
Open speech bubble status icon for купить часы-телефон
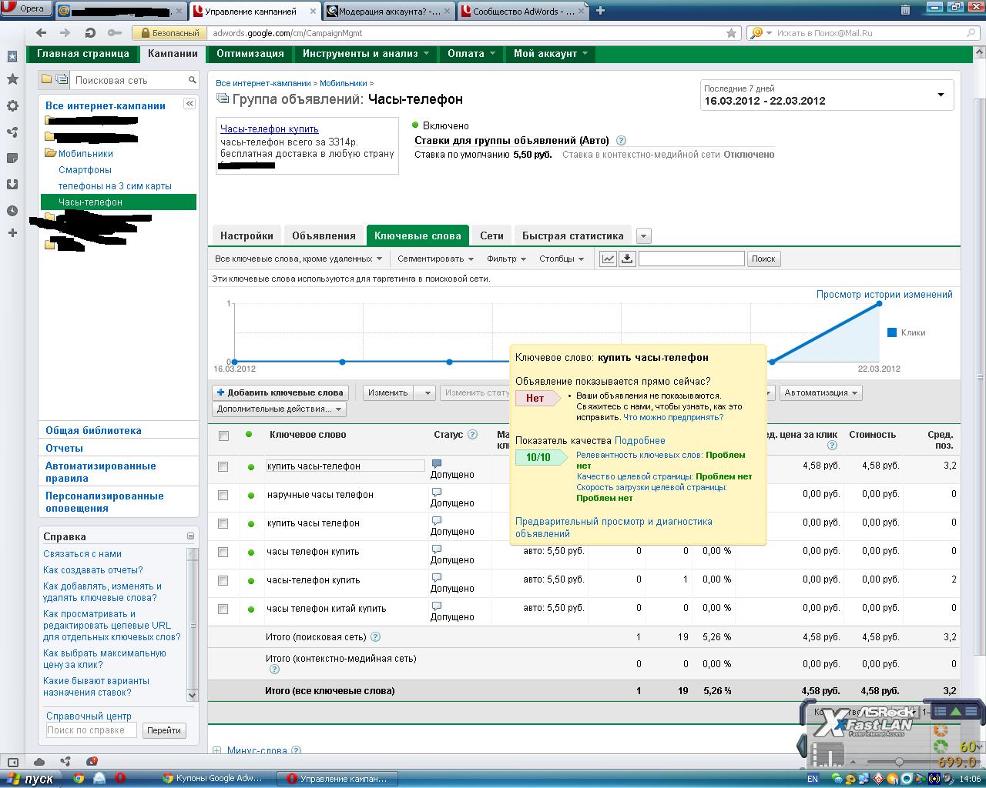pyautogui.click(x=437, y=464)
